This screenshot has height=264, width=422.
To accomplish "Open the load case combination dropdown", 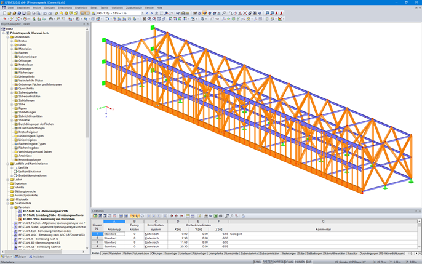I will [142, 13].
